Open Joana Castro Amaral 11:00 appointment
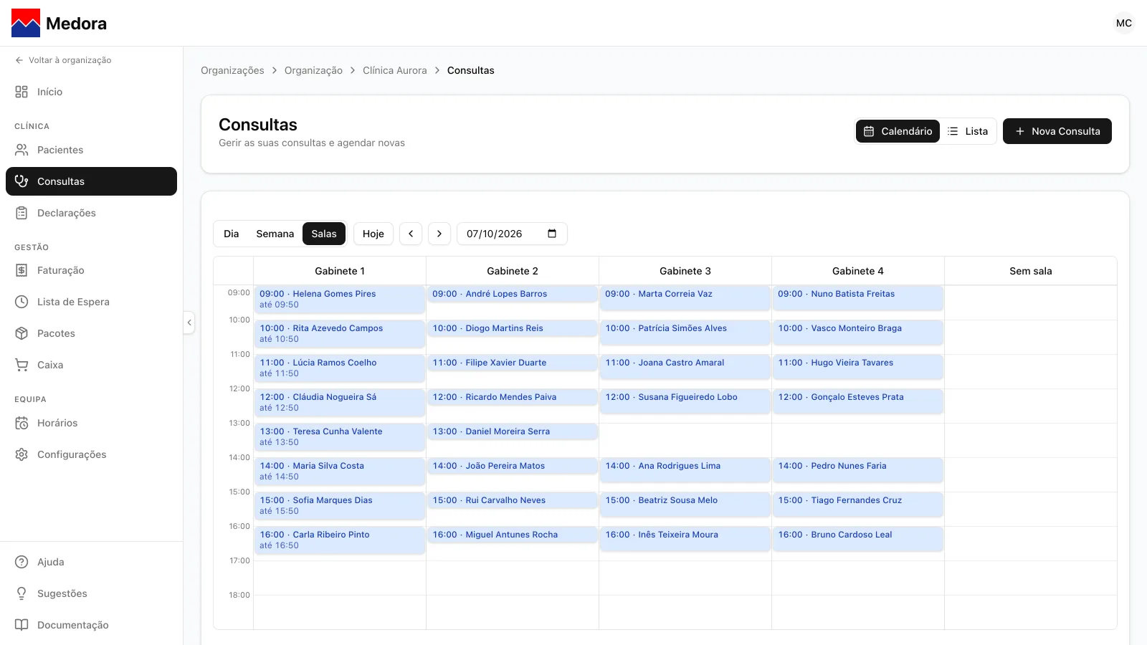This screenshot has height=645, width=1147. 685,367
